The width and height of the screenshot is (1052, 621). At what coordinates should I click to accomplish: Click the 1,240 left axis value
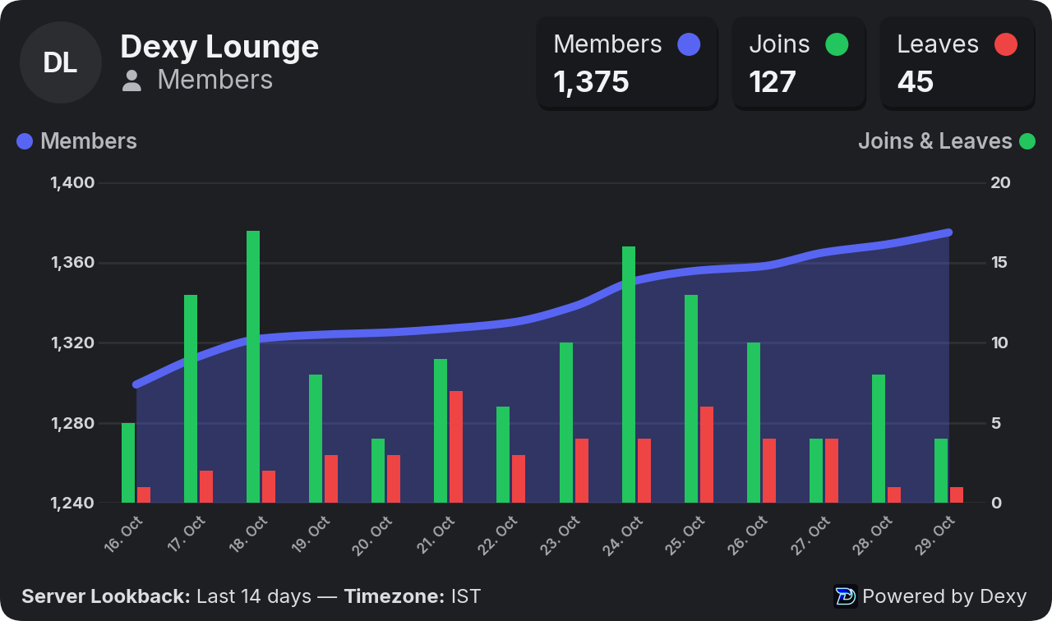point(72,504)
